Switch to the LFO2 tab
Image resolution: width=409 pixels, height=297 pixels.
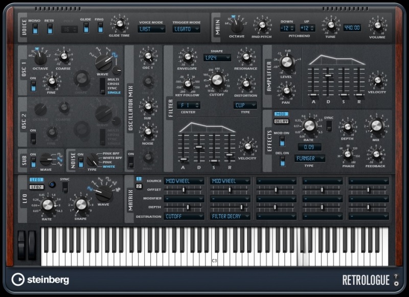coord(36,187)
